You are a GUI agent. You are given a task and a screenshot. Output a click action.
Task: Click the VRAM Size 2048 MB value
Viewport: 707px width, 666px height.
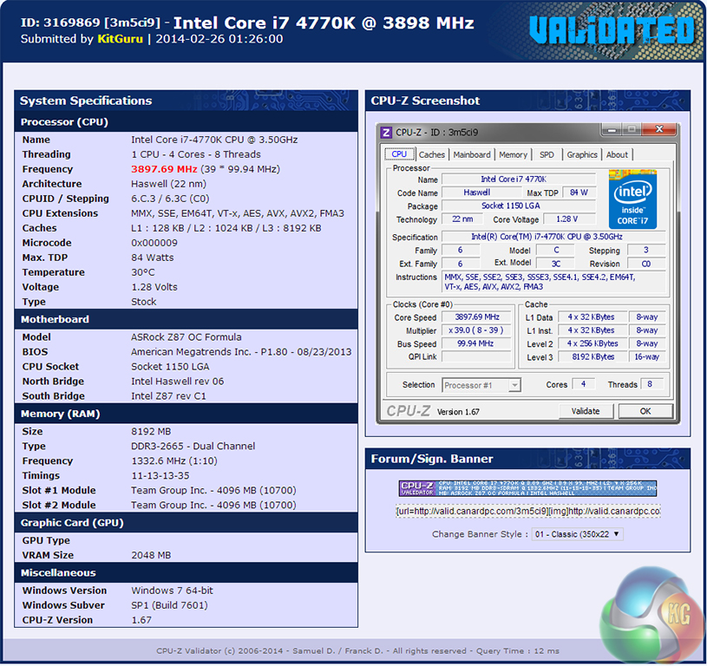[151, 555]
